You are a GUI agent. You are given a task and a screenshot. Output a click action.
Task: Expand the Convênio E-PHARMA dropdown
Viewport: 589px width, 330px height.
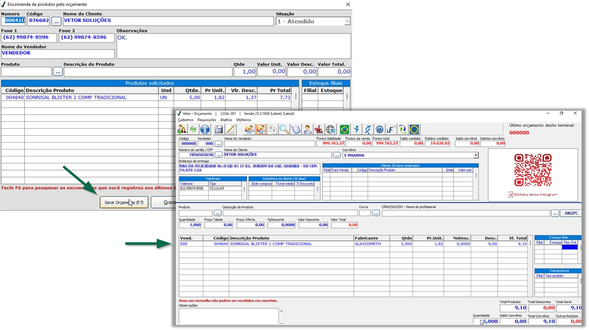coord(476,156)
